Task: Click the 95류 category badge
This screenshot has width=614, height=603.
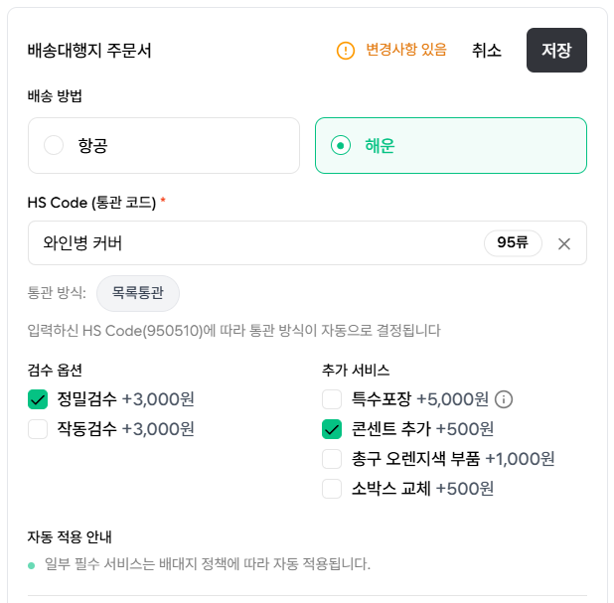Action: (x=513, y=243)
